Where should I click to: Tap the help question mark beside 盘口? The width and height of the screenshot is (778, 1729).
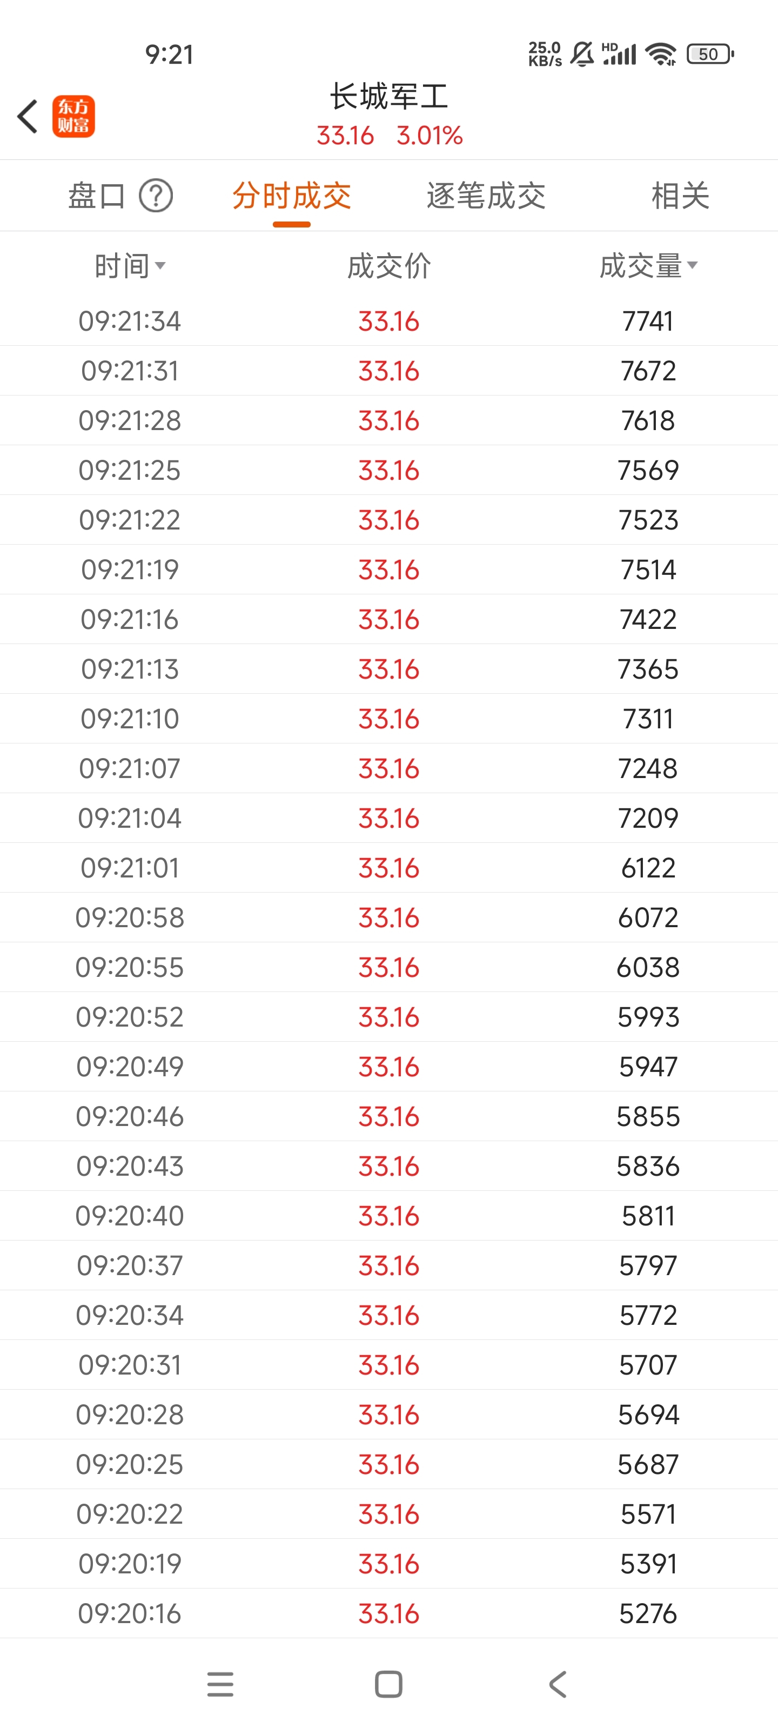click(x=156, y=196)
